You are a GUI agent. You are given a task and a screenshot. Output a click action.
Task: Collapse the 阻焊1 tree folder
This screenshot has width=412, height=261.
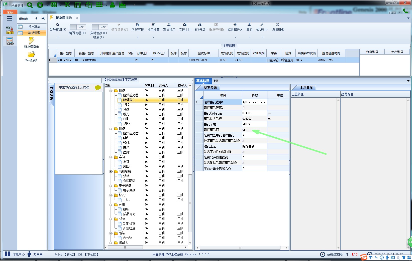pos(111,129)
